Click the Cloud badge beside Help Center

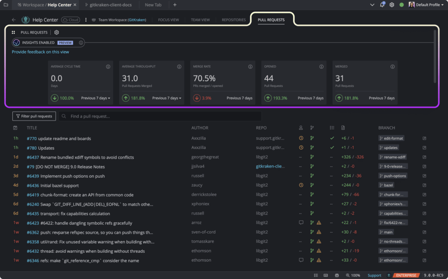point(70,20)
